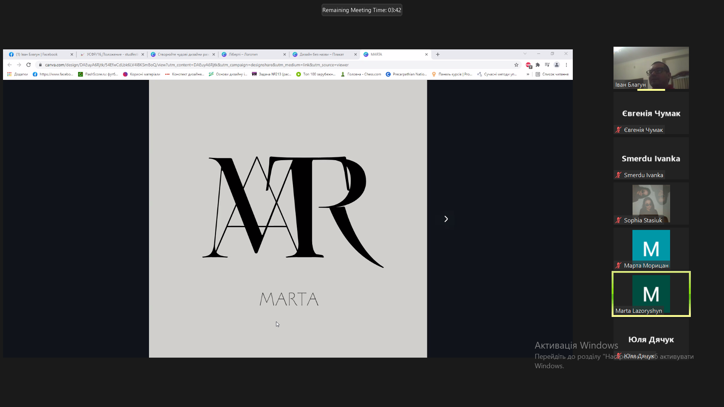
Task: Open the tab search dropdown arrow
Action: point(525,54)
